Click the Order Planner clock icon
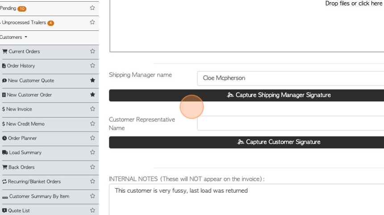 (x=4, y=138)
